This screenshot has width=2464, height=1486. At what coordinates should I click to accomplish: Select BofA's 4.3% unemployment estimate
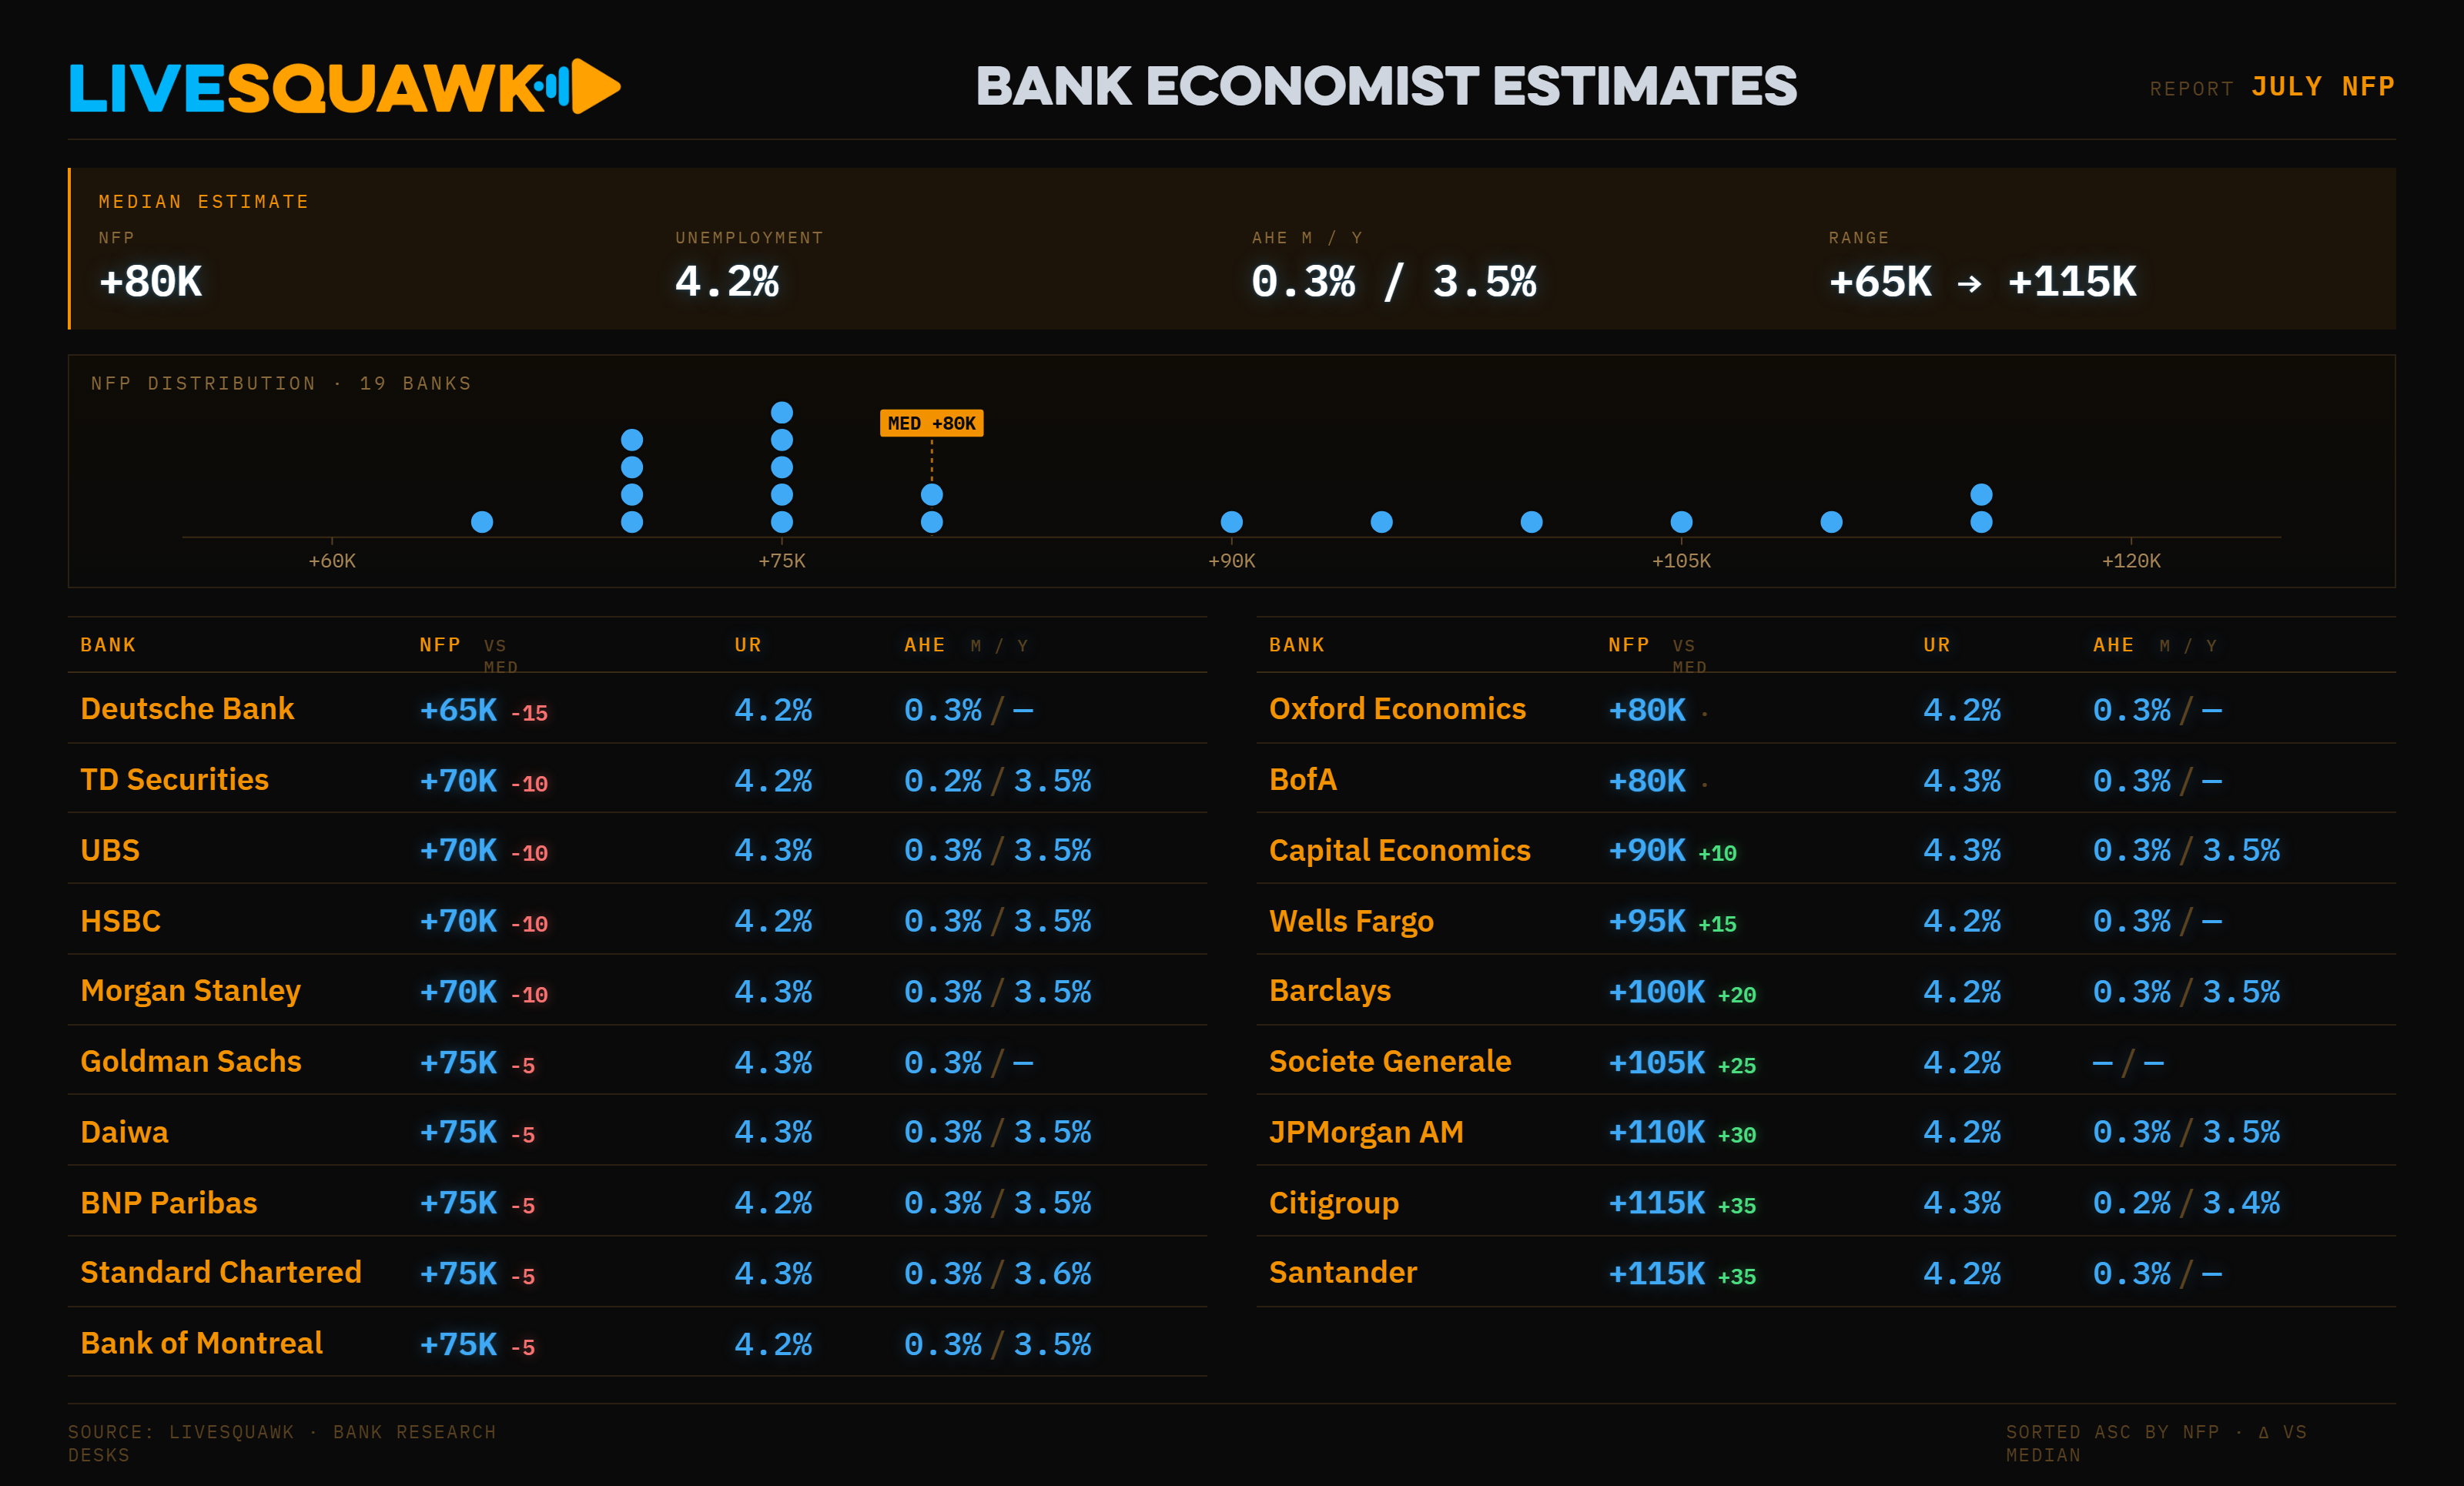pos(1962,781)
